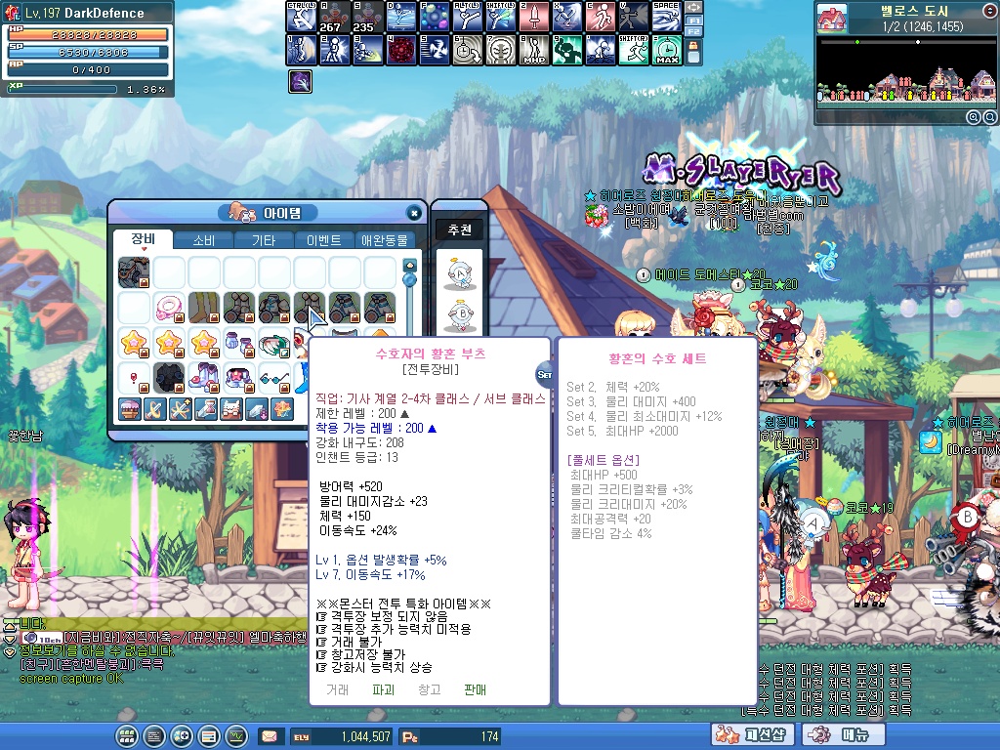The height and width of the screenshot is (750, 1000).
Task: Open the 소비 consumables tab
Action: (204, 240)
